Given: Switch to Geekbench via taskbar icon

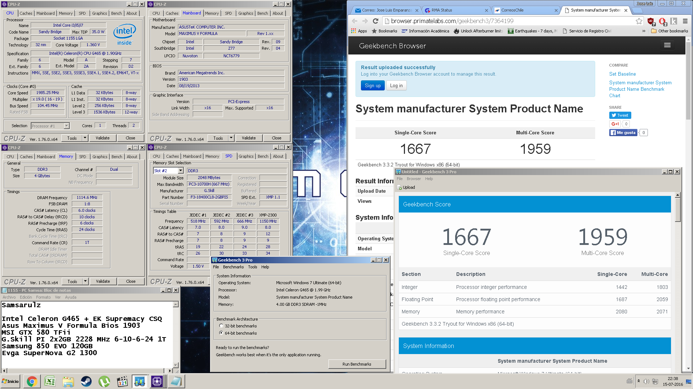Looking at the screenshot, I should point(139,381).
